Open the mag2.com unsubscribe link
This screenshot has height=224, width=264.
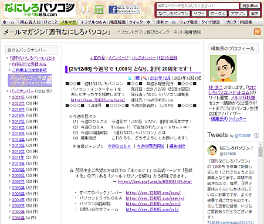click(155, 182)
